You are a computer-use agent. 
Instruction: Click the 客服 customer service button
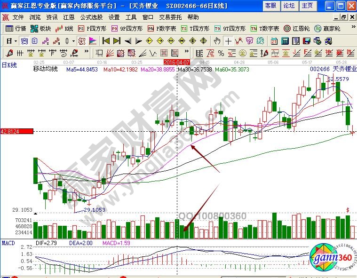tap(270, 6)
